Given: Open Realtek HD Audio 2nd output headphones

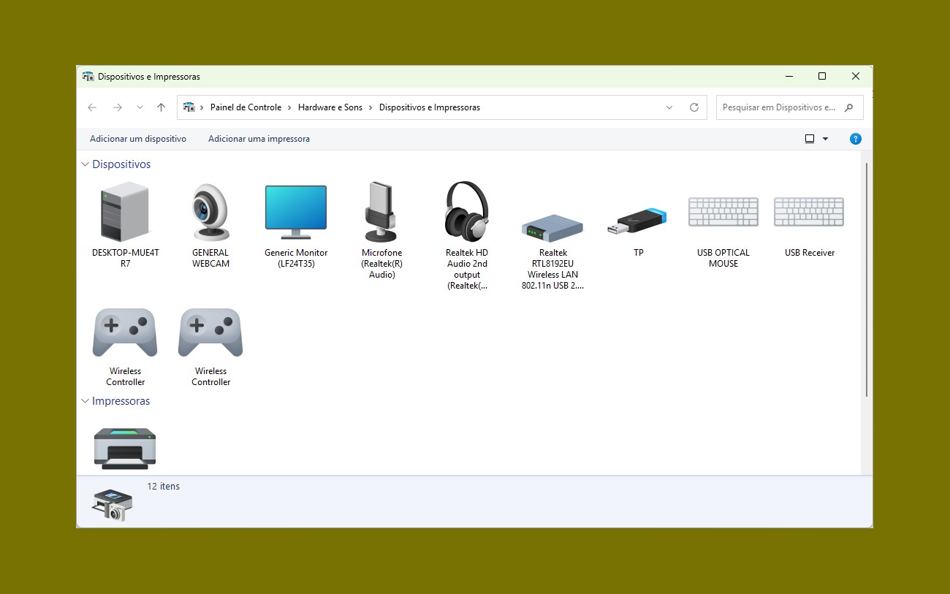Looking at the screenshot, I should (466, 212).
